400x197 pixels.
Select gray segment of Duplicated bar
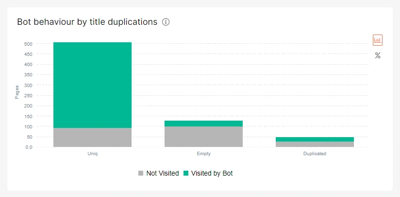tap(315, 144)
